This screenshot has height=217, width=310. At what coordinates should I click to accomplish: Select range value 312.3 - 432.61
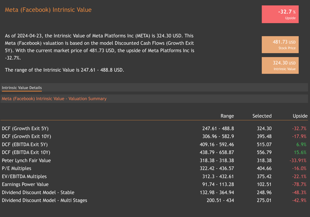pyautogui.click(x=218, y=176)
